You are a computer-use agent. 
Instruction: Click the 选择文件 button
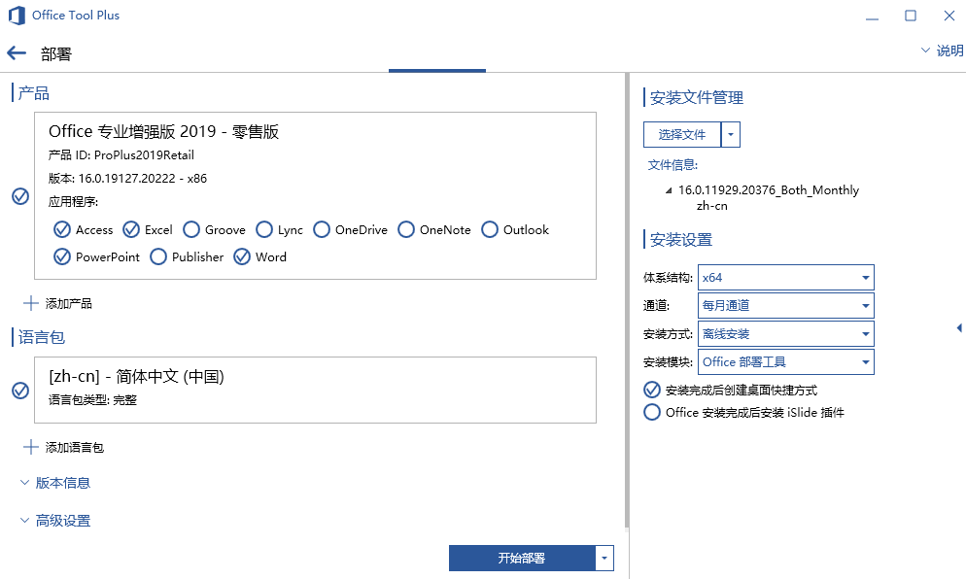coord(682,134)
